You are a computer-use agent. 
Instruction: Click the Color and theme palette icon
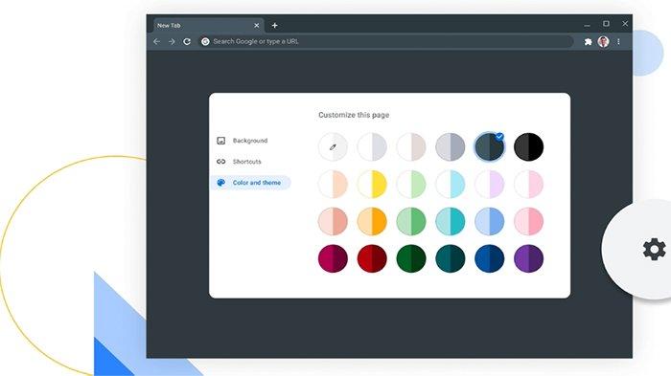[220, 183]
